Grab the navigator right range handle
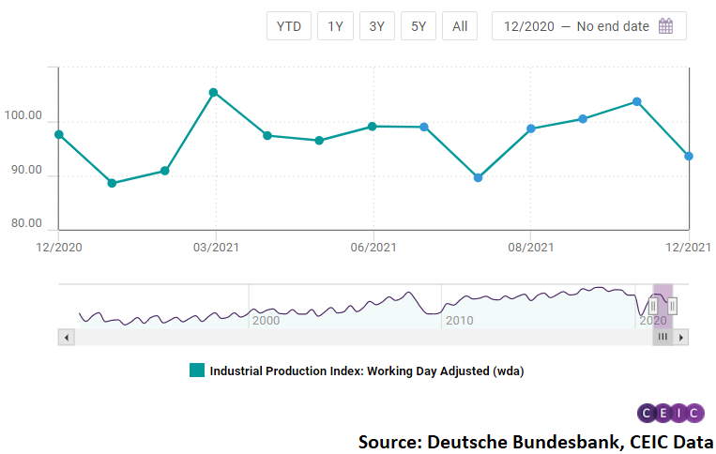The height and width of the screenshot is (454, 716). click(672, 306)
